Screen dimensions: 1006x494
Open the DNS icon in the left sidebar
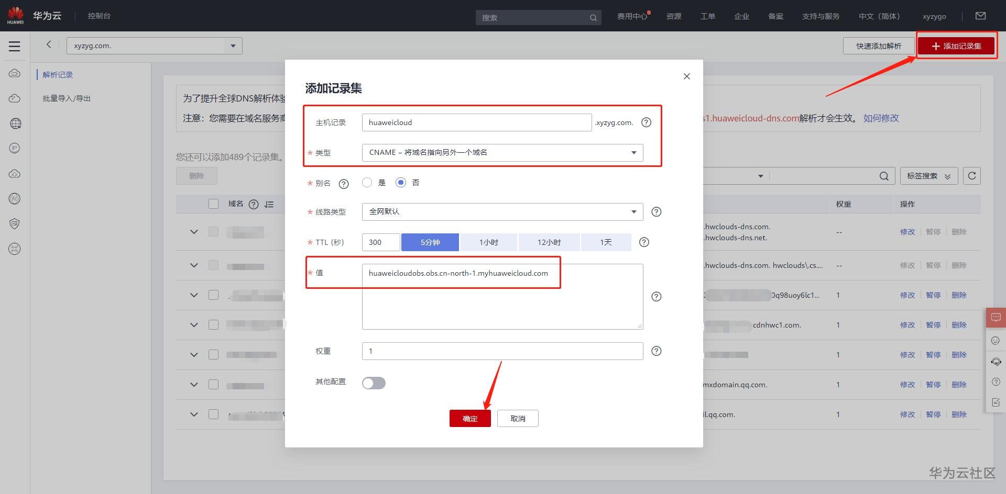tap(15, 198)
